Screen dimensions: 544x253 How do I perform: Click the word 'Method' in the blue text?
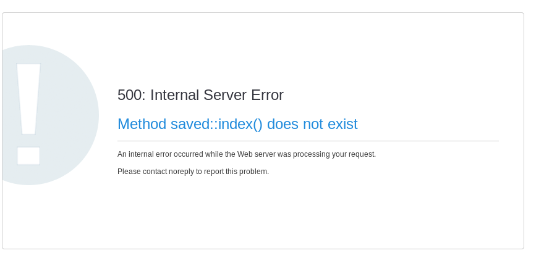tap(142, 124)
